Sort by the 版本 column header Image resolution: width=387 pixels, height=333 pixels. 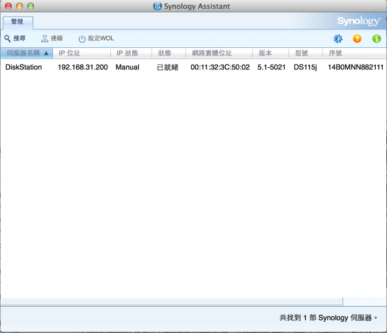click(270, 53)
